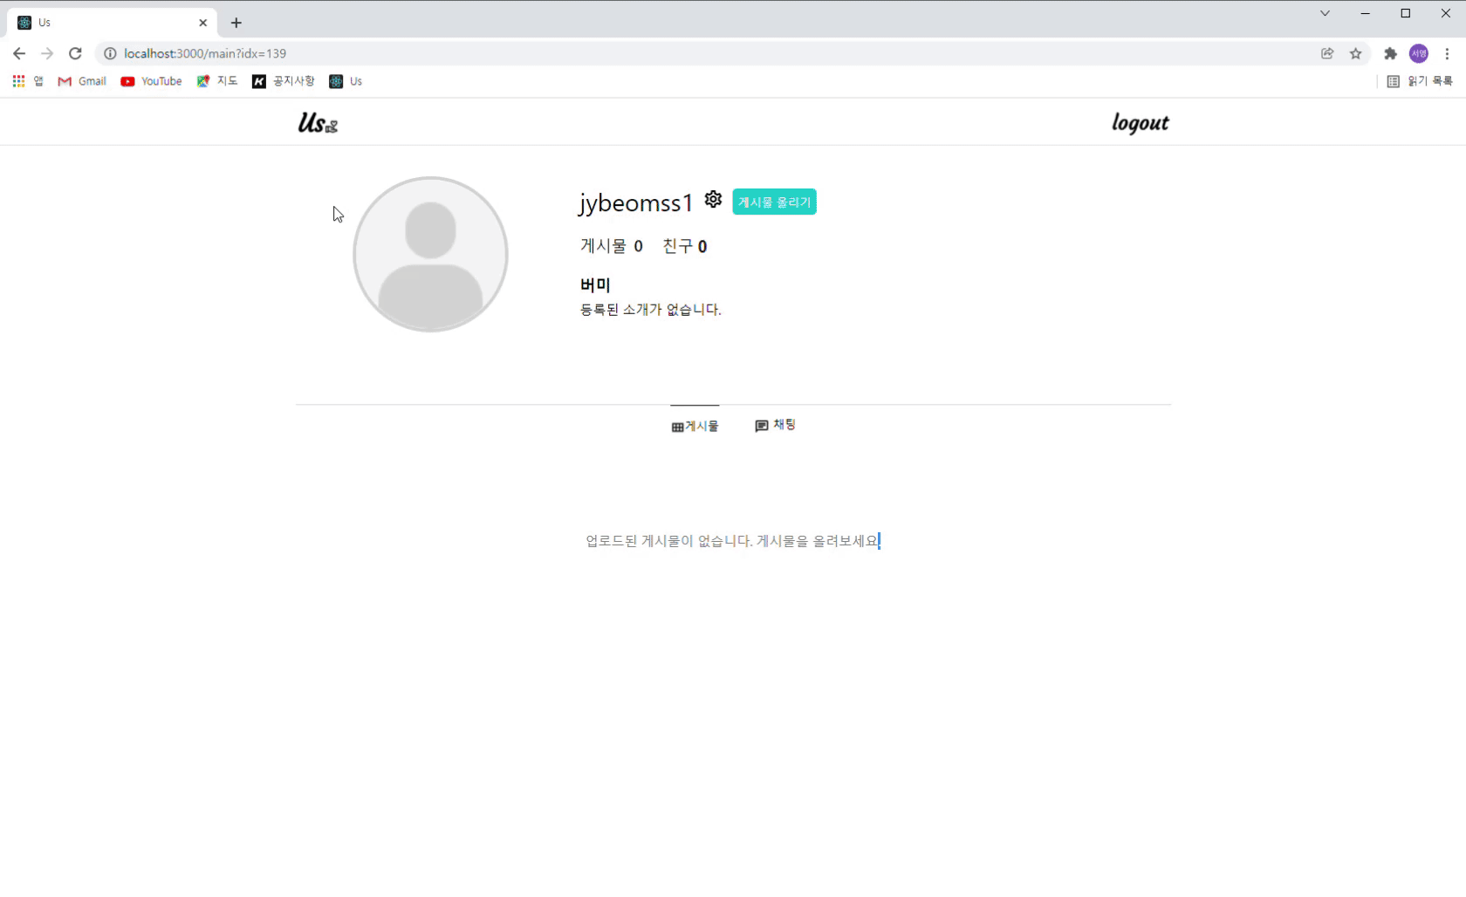Select the Us tab in the tab strip
The image size is (1466, 897).
[113, 23]
